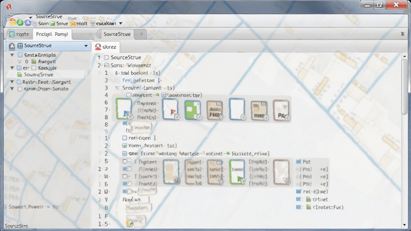Viewport: 411px width, 231px height.
Task: Click the round yellow icon on line 1.5
Action: point(130,223)
